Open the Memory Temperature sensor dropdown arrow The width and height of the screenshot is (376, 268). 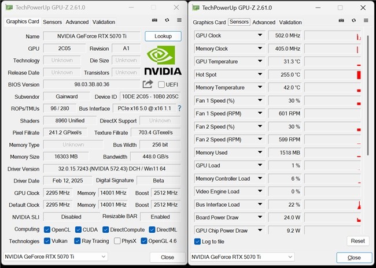click(260, 87)
